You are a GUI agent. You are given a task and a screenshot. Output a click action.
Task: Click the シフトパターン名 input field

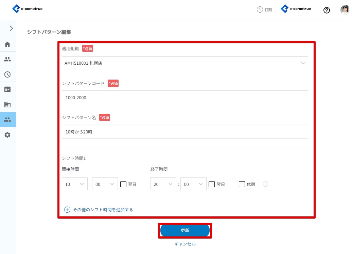pyautogui.click(x=185, y=132)
